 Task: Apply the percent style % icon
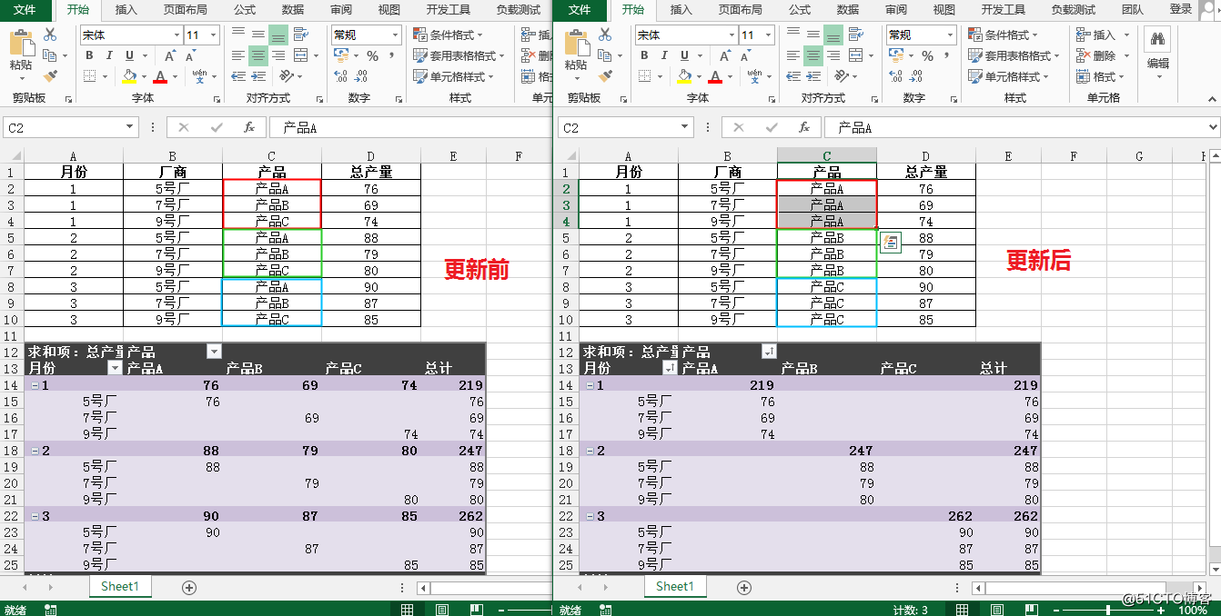[370, 55]
